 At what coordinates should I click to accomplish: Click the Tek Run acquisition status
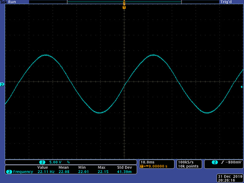(8, 2)
